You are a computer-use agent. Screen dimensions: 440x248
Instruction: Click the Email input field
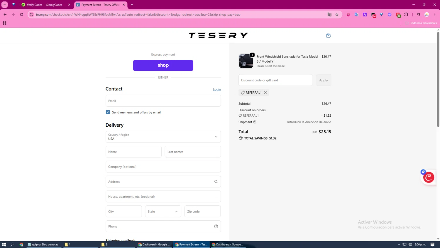(163, 101)
